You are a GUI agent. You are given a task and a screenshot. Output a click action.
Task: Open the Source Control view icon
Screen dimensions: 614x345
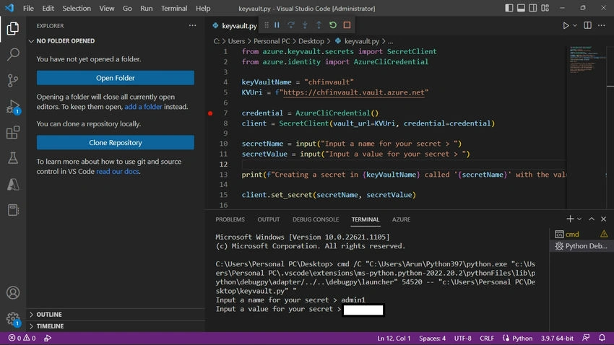coord(12,81)
